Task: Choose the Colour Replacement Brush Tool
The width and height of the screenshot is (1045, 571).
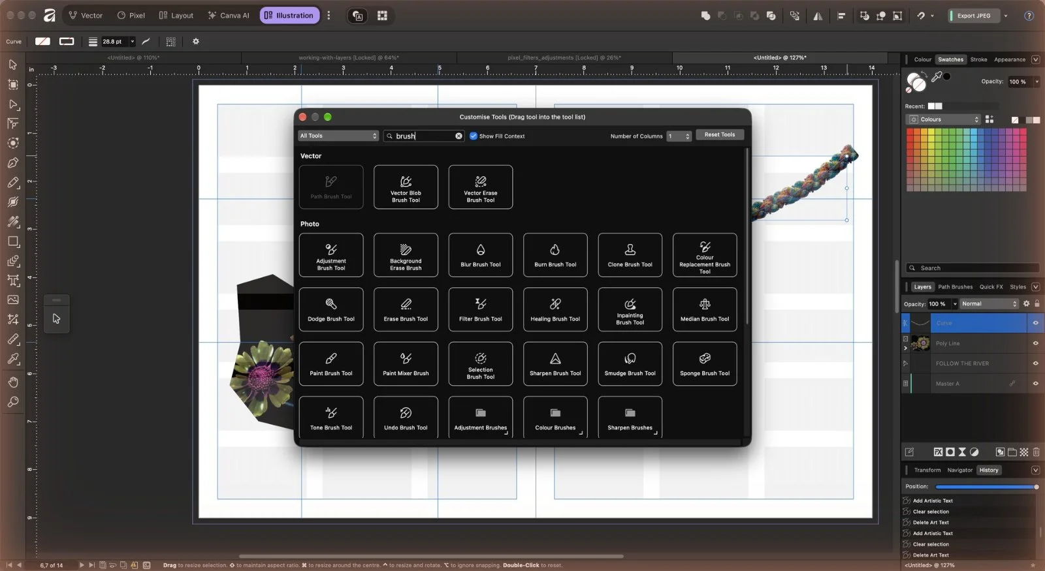Action: click(x=705, y=255)
